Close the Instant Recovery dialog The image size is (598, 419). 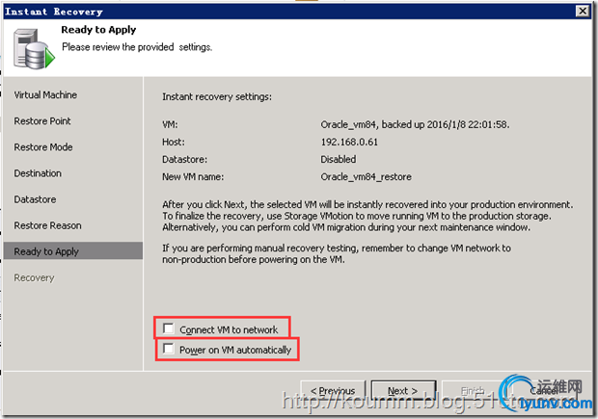[x=583, y=11]
